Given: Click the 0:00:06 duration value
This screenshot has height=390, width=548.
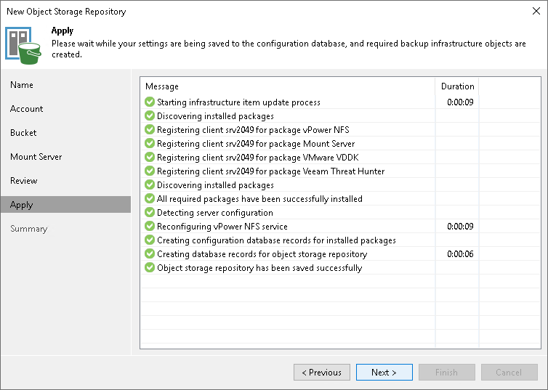Looking at the screenshot, I should (x=460, y=254).
